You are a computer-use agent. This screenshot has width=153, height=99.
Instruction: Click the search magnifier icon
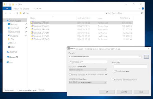pyautogui.click(x=142, y=13)
